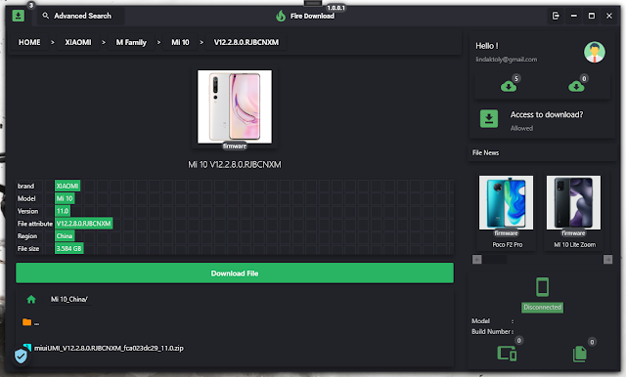Click the files copy icon at bottom
Viewport: 626px width, 377px height.
coord(580,354)
